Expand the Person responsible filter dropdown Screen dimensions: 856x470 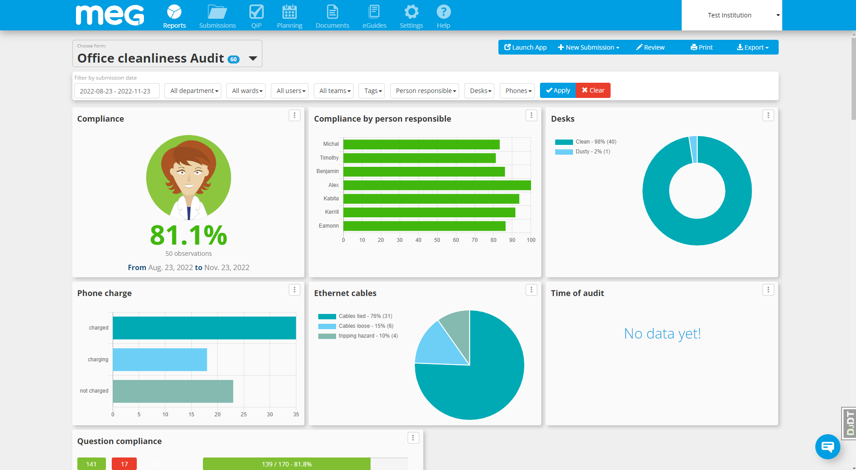point(426,91)
